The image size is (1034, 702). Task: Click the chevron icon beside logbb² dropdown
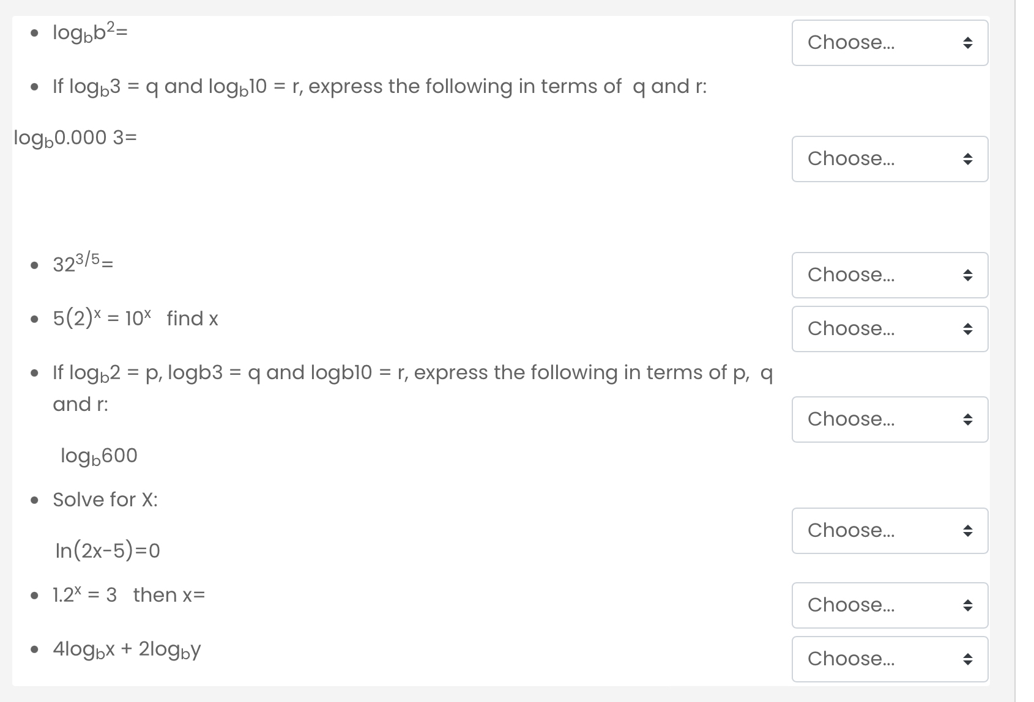point(967,42)
